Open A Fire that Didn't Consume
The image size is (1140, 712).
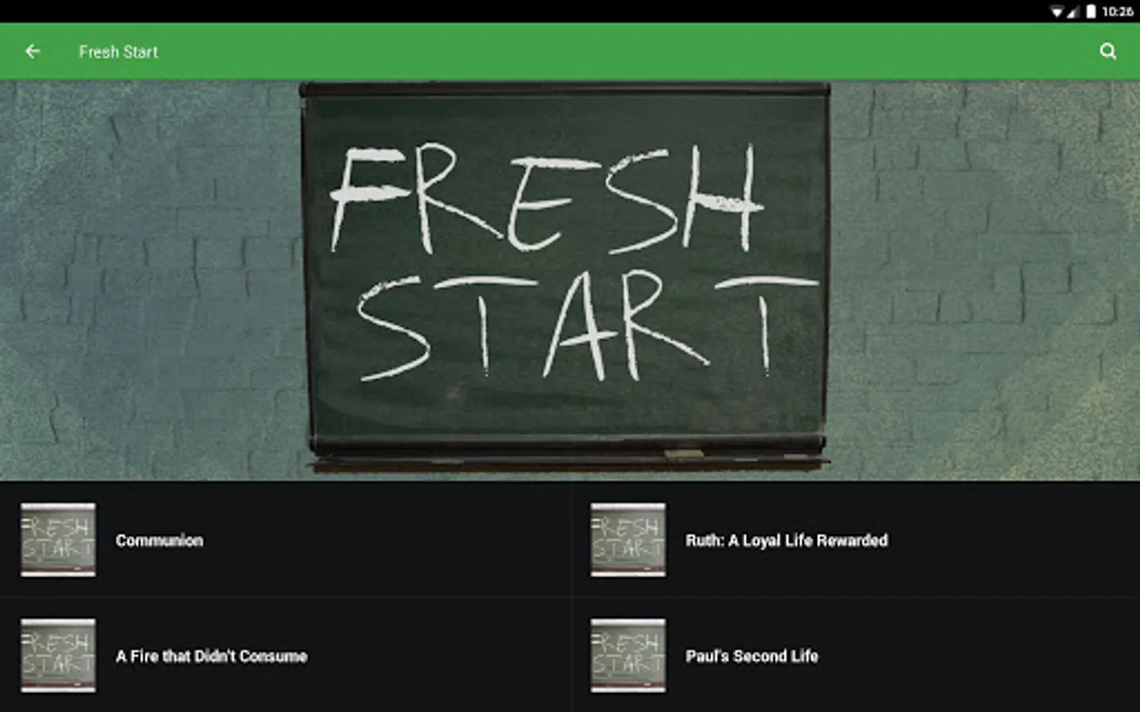[x=285, y=656]
